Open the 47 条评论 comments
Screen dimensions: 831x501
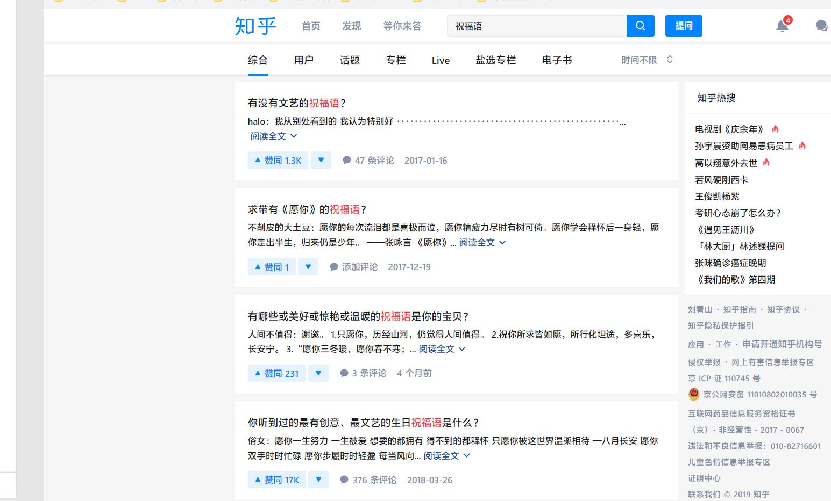(368, 161)
